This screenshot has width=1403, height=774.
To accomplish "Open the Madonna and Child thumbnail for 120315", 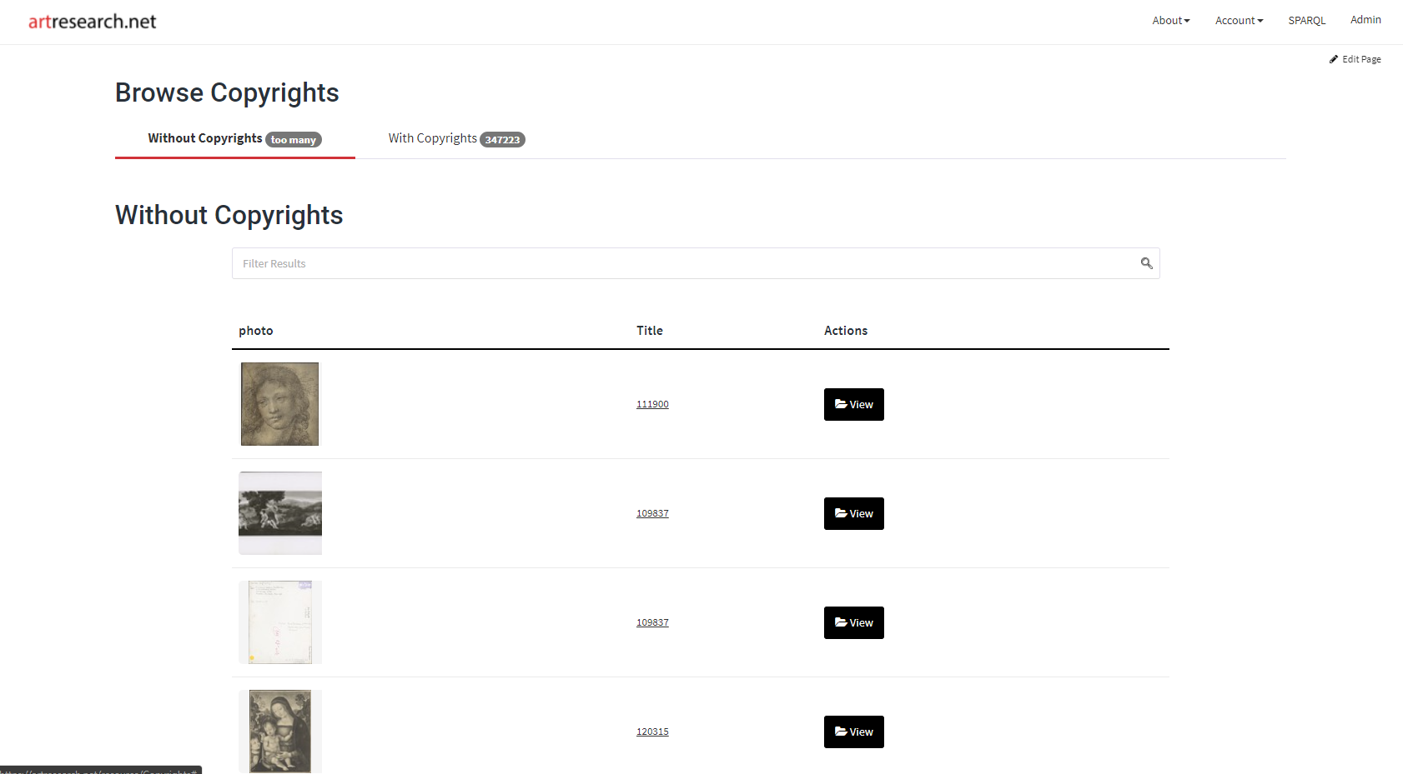I will [x=279, y=731].
